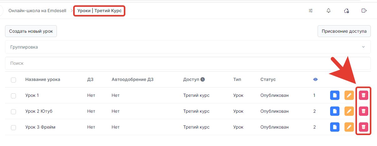Open the notifications bell icon
The width and height of the screenshot is (377, 146).
coord(328,11)
